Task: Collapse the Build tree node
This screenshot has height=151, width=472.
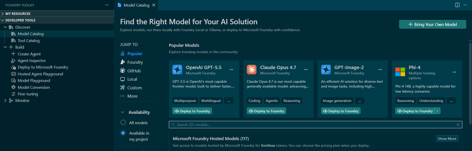Action: [x=5, y=47]
